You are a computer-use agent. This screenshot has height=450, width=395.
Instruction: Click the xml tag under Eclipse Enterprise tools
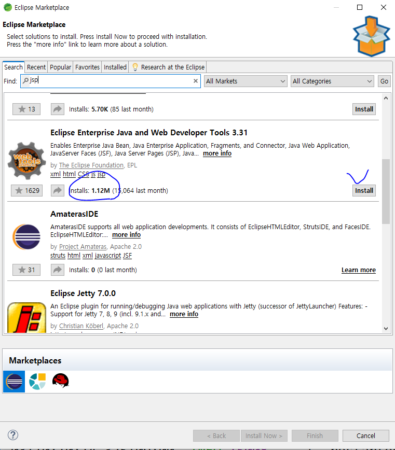[x=56, y=174]
